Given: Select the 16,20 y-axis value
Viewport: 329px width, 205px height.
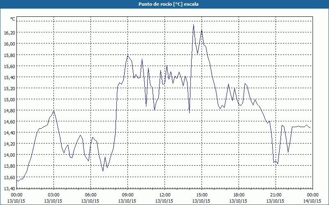Looking at the screenshot, I should [x=9, y=33].
